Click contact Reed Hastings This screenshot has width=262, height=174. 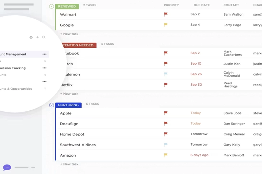[230, 85]
